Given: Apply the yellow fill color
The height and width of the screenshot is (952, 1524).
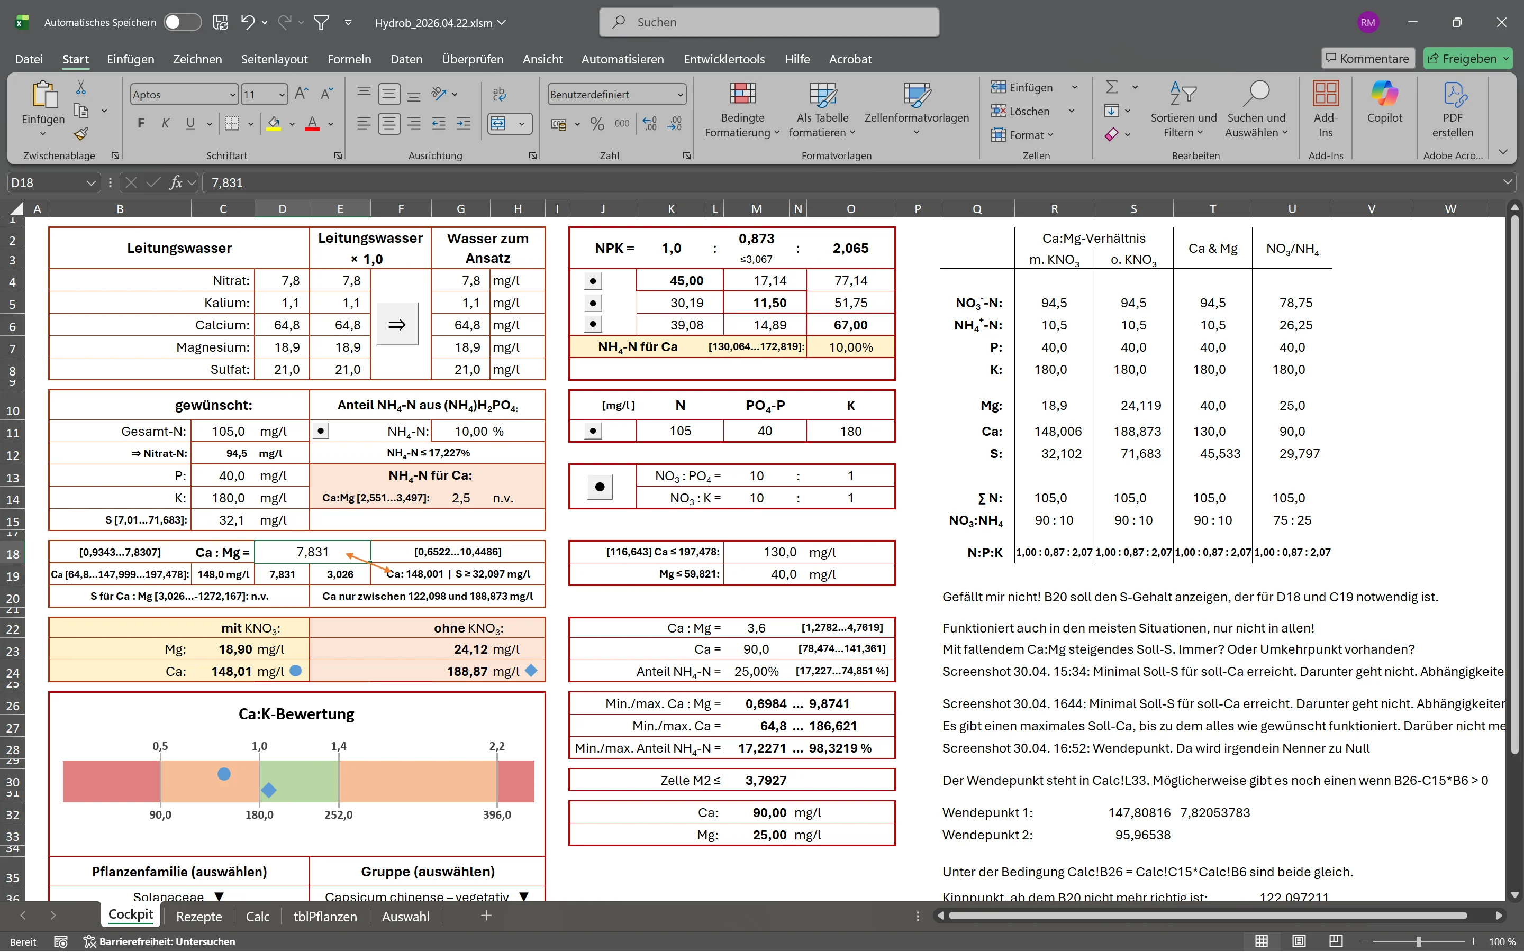Looking at the screenshot, I should 274,123.
